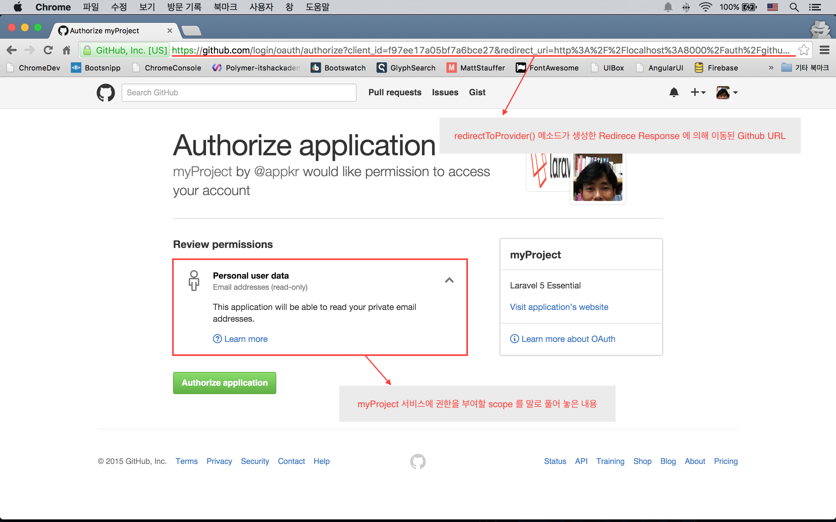This screenshot has height=522, width=836.
Task: Click the Learn more about OAuth link
Action: [568, 339]
